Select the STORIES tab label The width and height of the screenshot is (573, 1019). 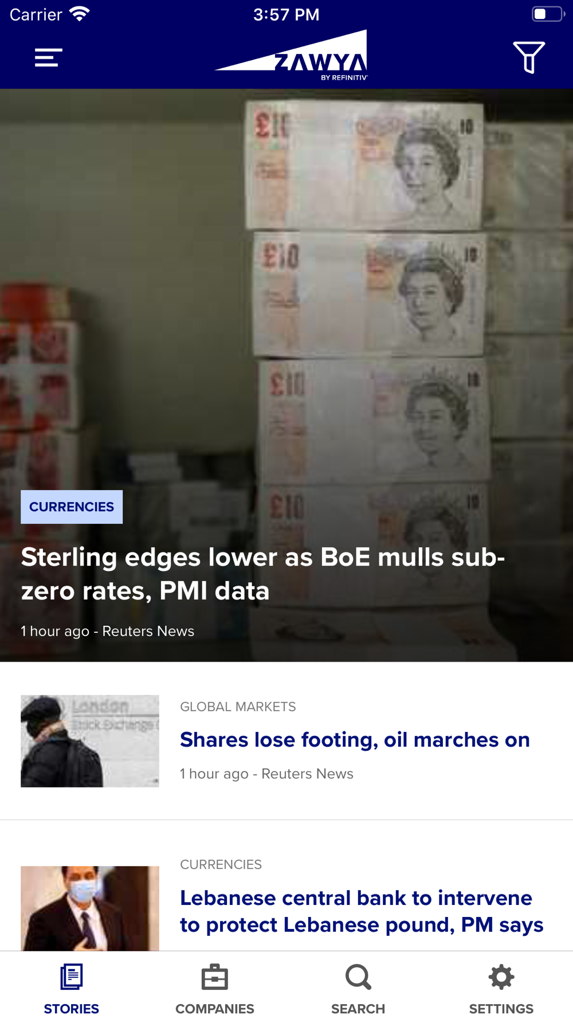tap(72, 1008)
